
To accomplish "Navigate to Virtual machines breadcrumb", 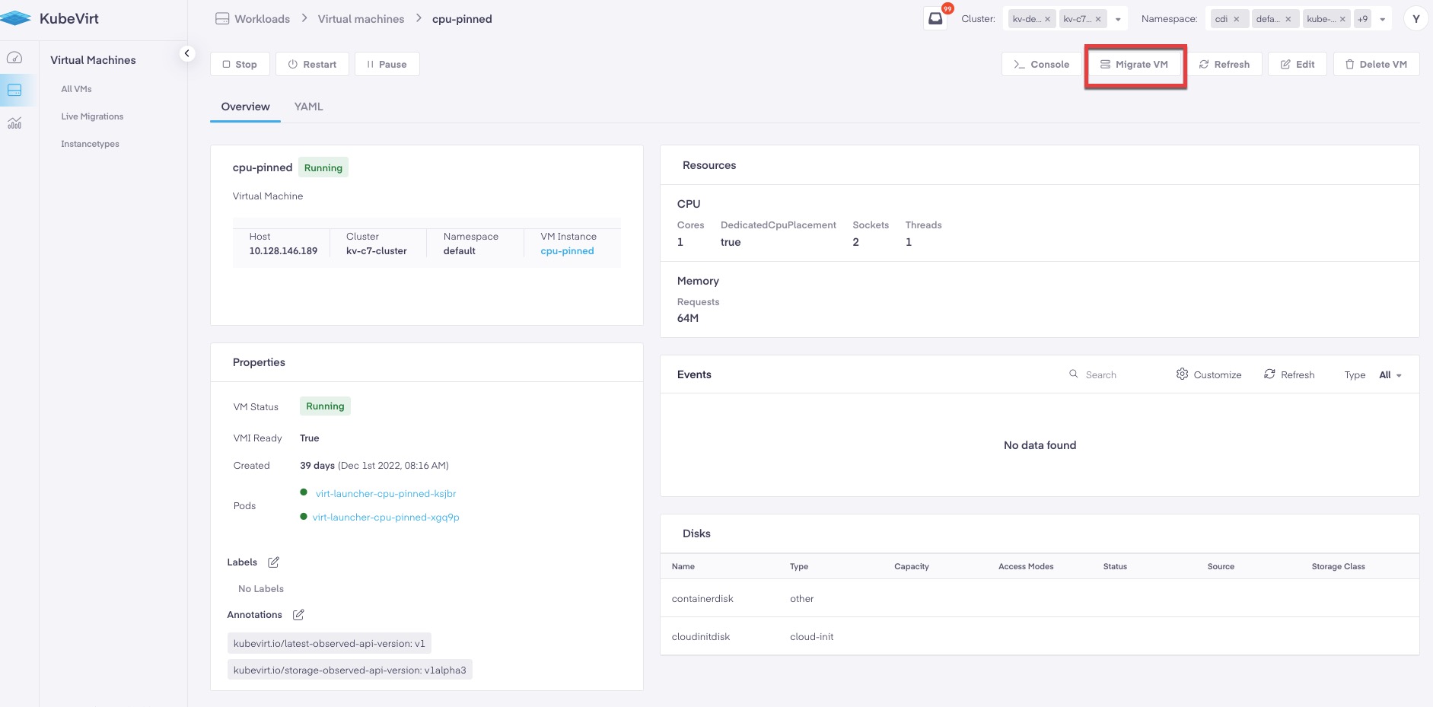I will tap(361, 19).
